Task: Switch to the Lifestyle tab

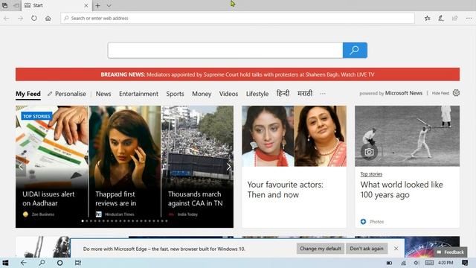Action: pyautogui.click(x=257, y=94)
